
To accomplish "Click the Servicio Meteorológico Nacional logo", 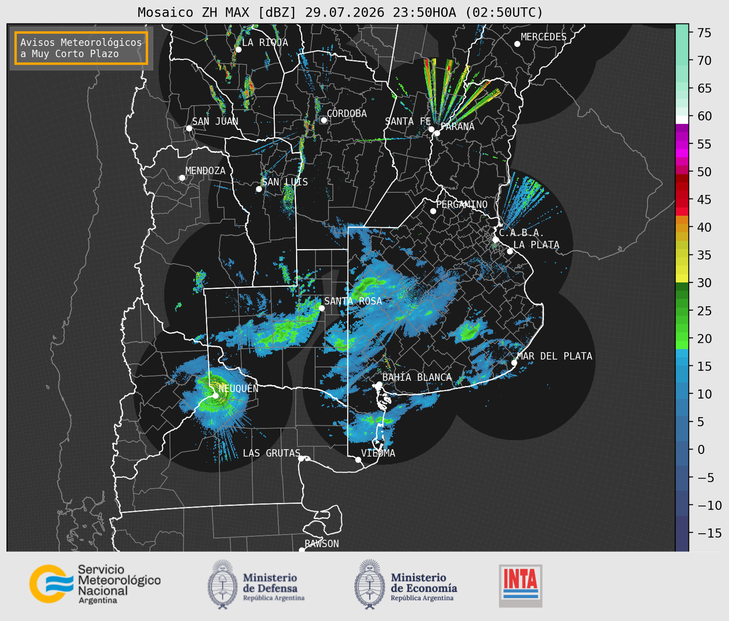I will coord(95,584).
